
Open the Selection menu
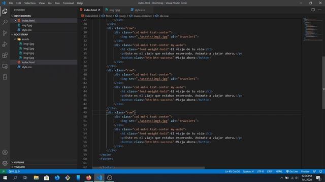30,3
